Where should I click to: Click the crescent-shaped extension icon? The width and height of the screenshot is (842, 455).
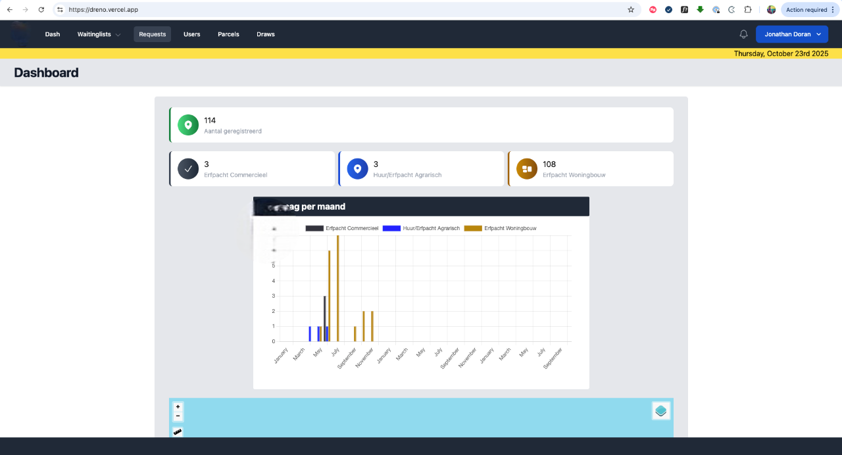731,10
